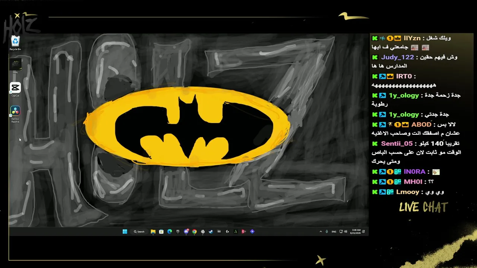Open the clock showing 3:48 AM

(x=356, y=232)
